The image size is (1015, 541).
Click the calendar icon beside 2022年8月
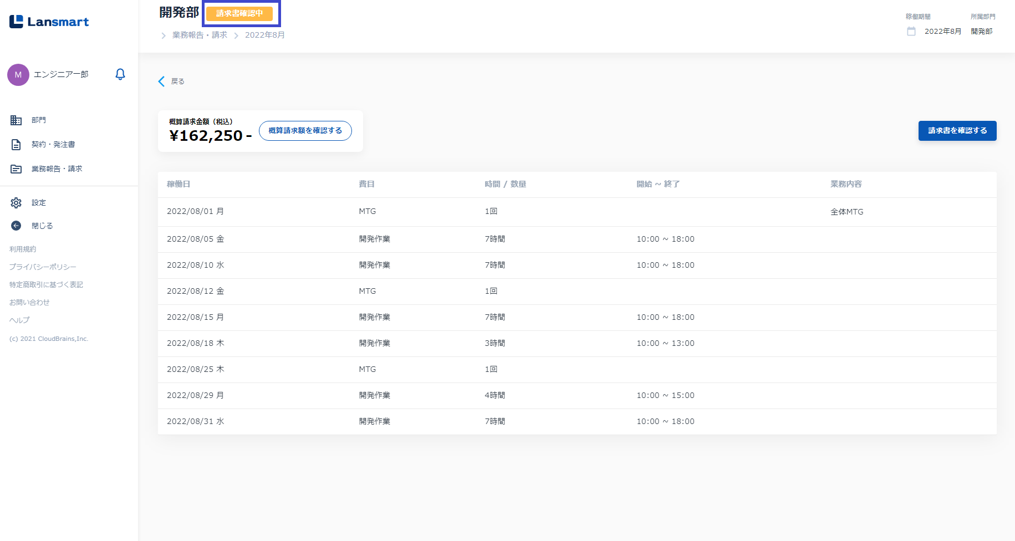click(911, 32)
